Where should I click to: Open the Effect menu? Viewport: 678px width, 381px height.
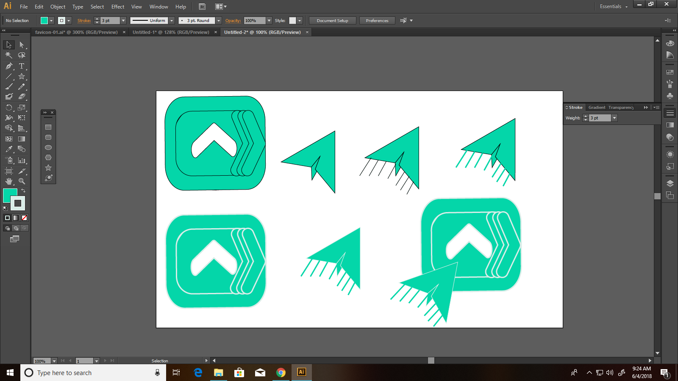click(118, 7)
